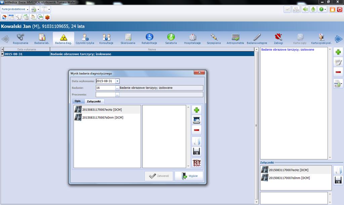Open the Szczepienia section
Viewport: 344px width, 205px height.
pos(214,39)
